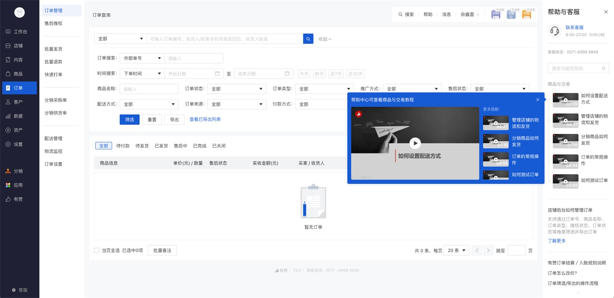Viewport: 614px width, 298px height.
Task: Open 售后维权 in the submenu
Action: (x=54, y=23)
